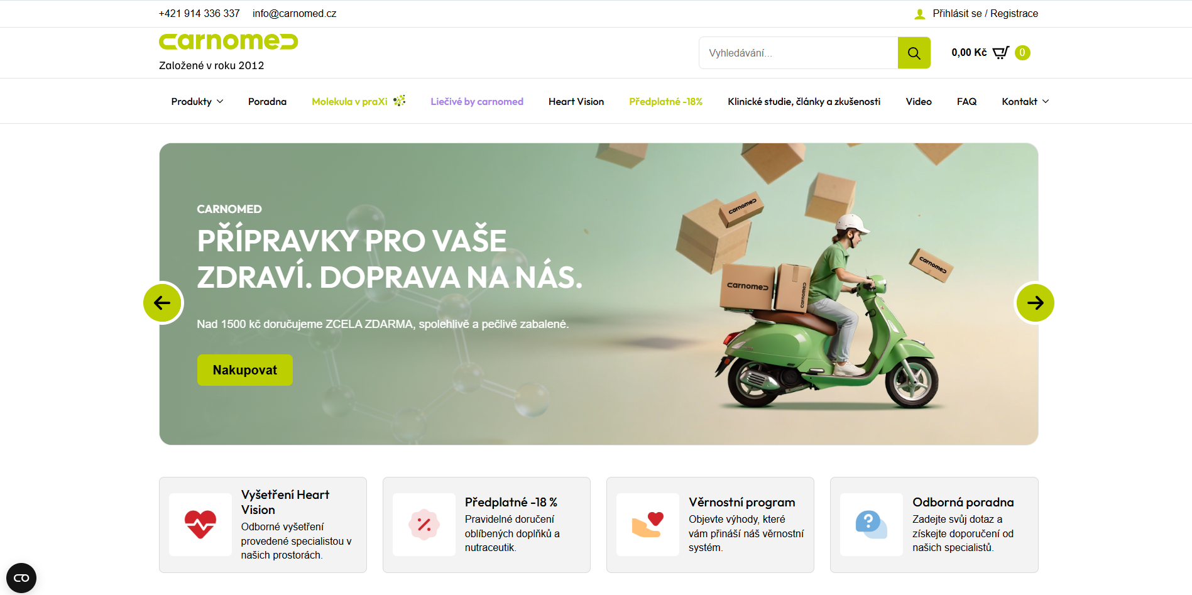
Task: Click the percent discount badge icon
Action: [424, 525]
